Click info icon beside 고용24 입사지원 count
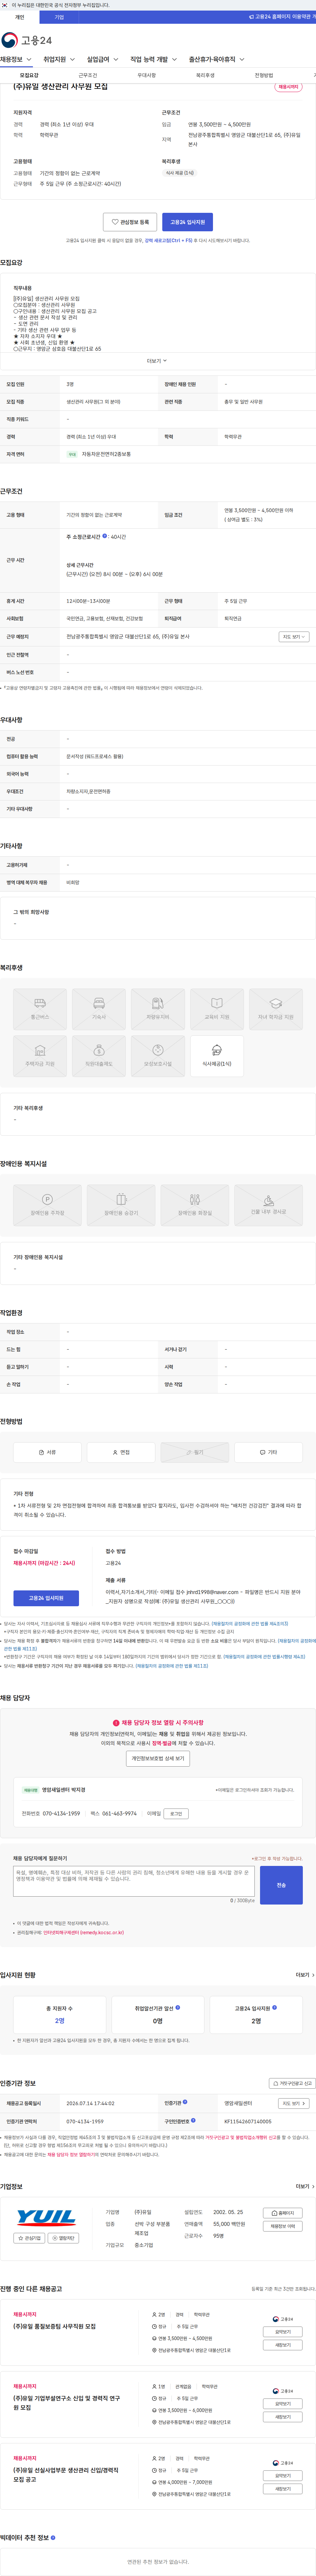Image resolution: width=316 pixels, height=2576 pixels. [274, 2007]
